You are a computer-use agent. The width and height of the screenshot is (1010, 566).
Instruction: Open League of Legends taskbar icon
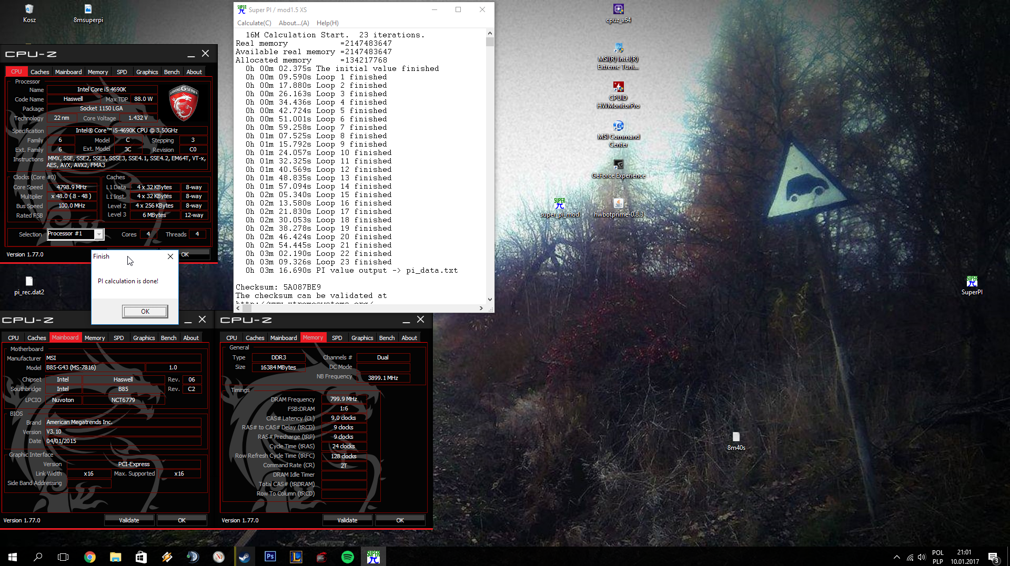[x=296, y=557]
